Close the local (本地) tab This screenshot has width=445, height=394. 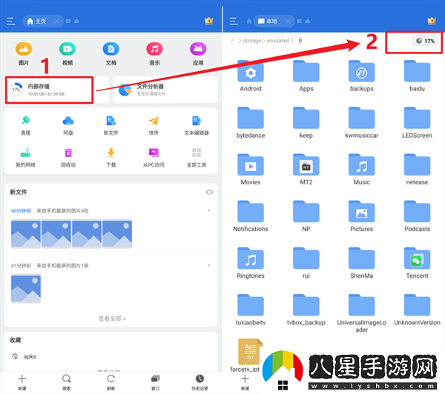[x=288, y=21]
